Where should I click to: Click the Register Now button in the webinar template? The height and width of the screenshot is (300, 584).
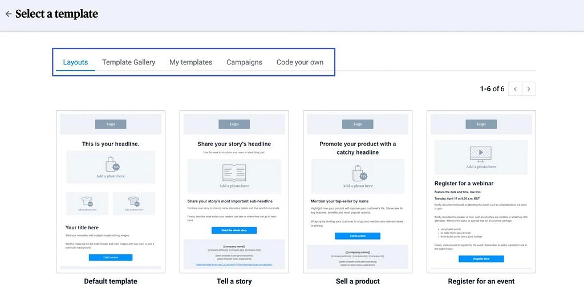click(481, 258)
